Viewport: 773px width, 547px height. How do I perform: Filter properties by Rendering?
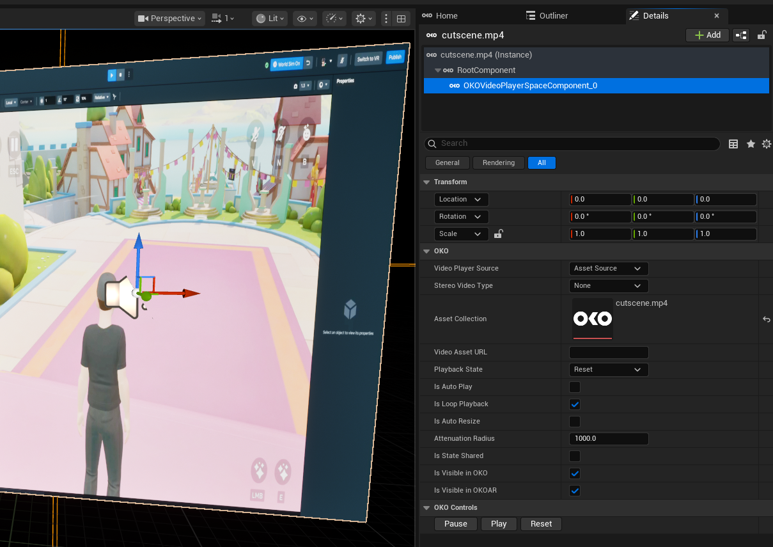[x=499, y=163]
